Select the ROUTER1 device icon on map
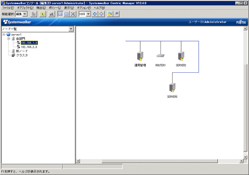249x175 pixels. (160, 56)
